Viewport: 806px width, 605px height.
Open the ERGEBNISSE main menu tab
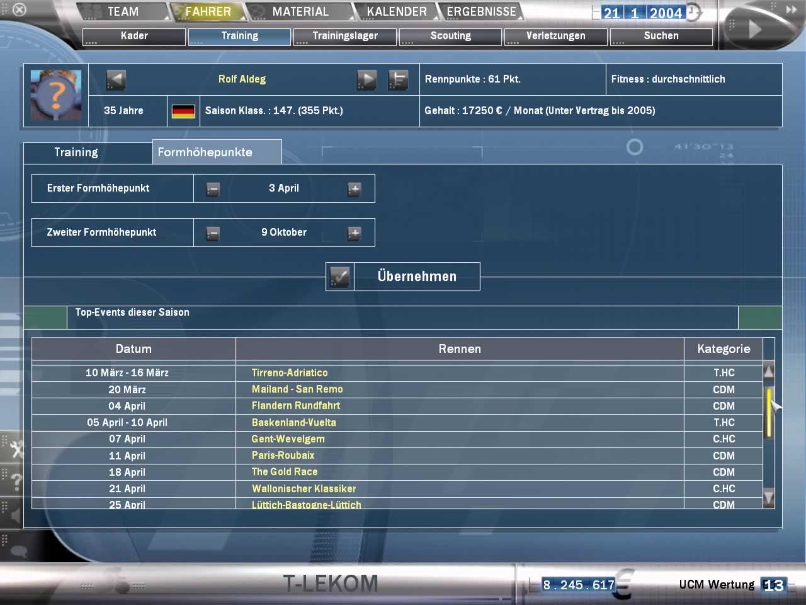tap(482, 11)
